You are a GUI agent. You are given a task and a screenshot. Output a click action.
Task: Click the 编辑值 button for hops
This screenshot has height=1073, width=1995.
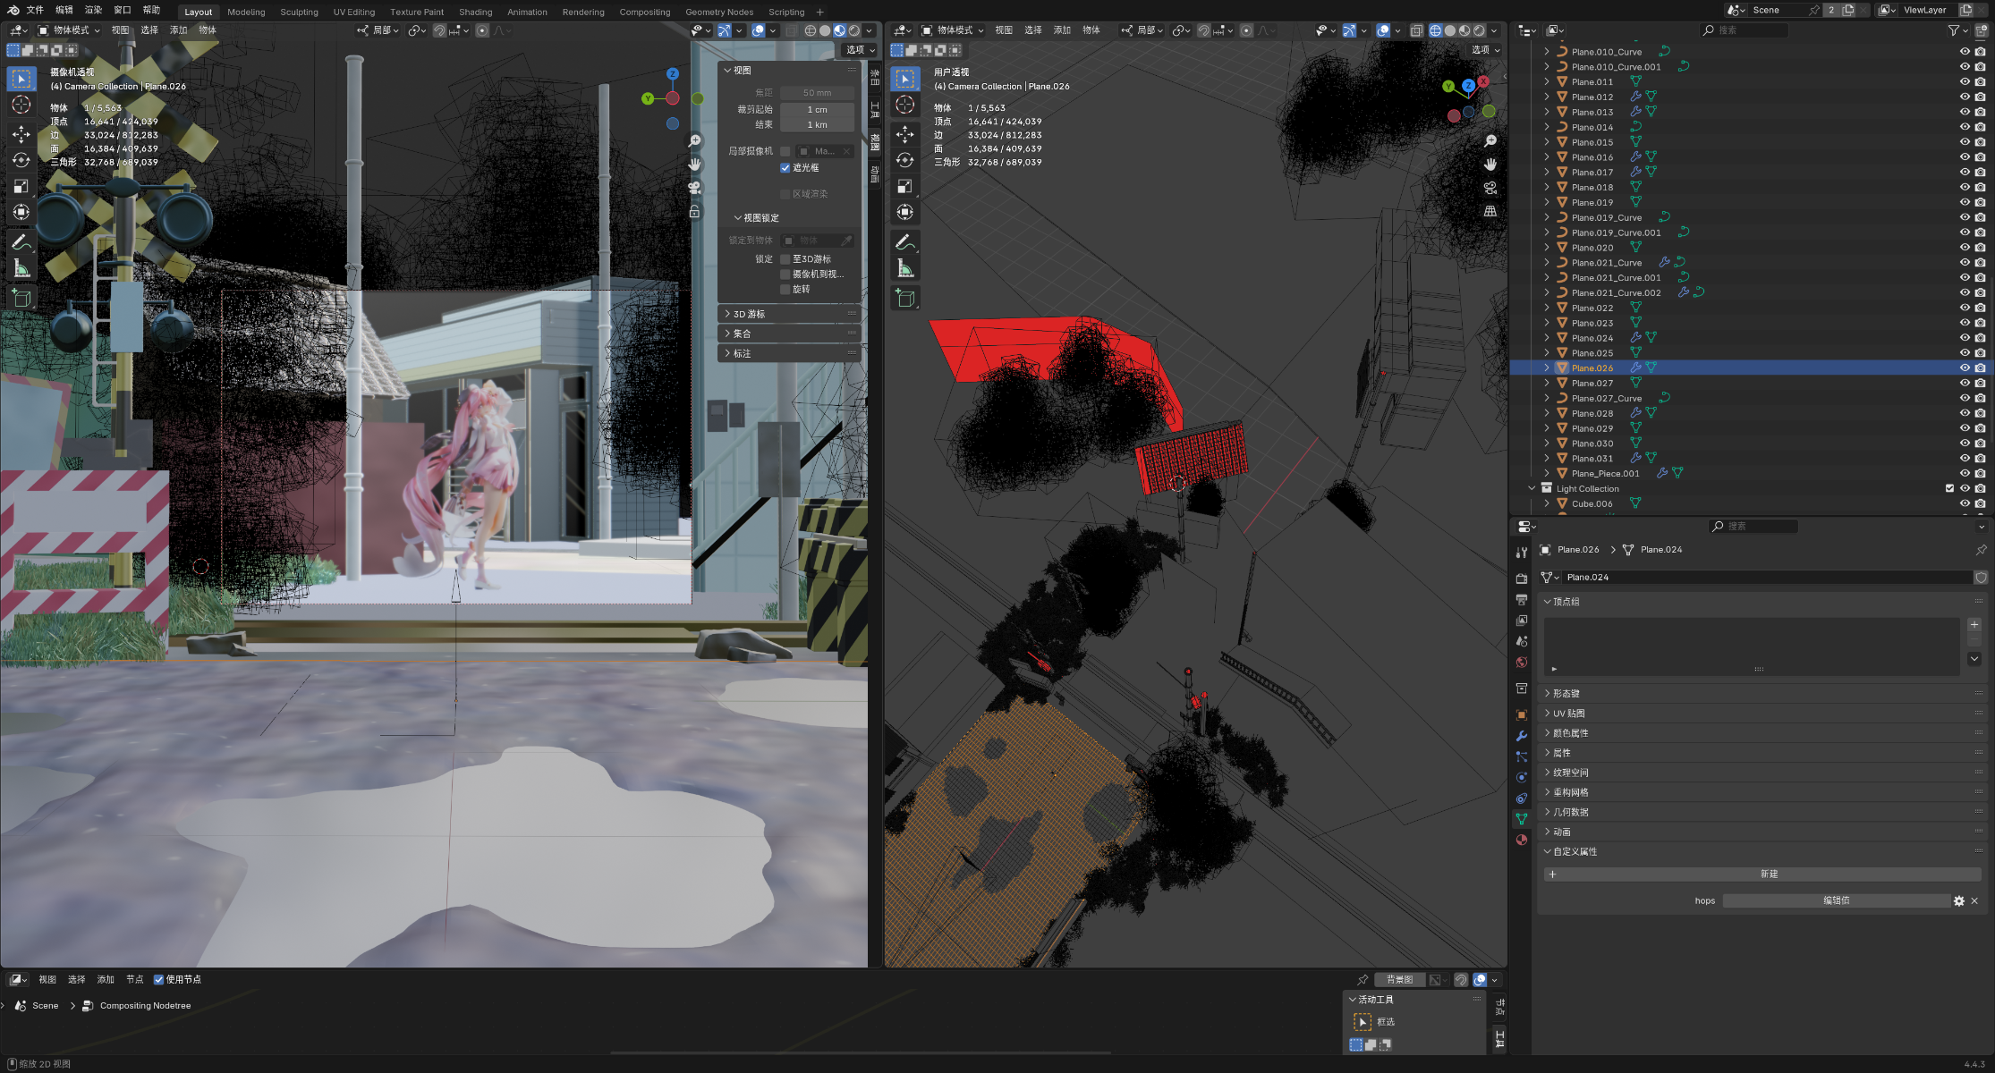1835,900
